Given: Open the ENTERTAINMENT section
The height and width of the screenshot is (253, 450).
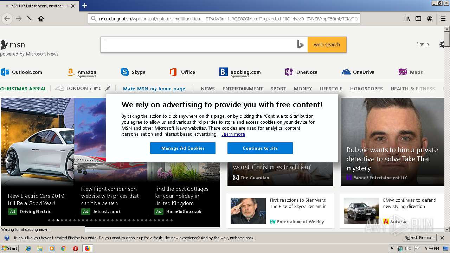Looking at the screenshot, I should pos(243,89).
